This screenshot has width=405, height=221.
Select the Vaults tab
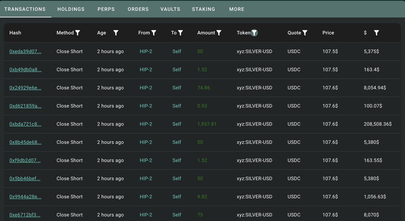[x=170, y=9]
